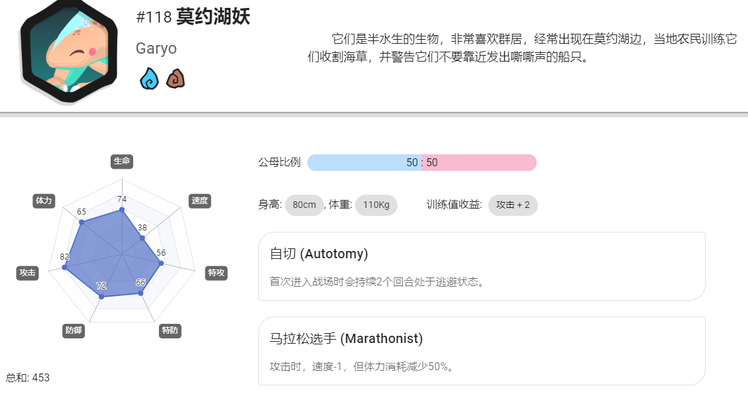
Task: Select the 特防 stat label
Action: coord(170,330)
